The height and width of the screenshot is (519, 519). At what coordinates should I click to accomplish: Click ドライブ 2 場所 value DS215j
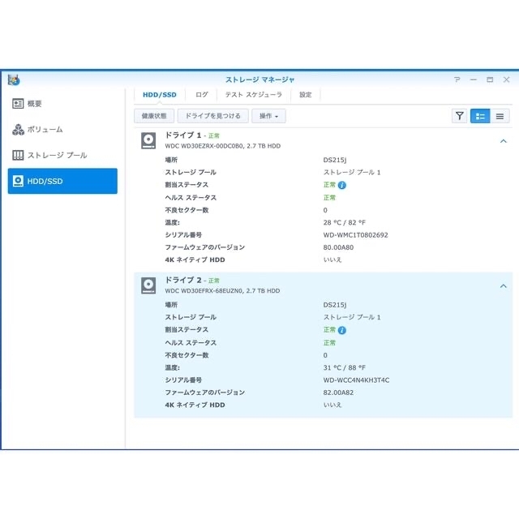pos(335,305)
